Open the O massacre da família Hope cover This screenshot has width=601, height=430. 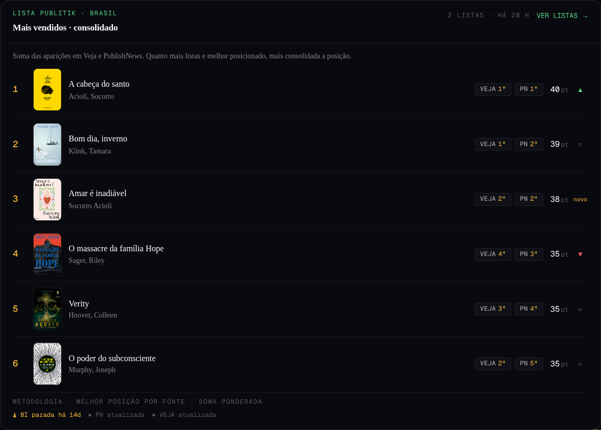click(x=47, y=254)
